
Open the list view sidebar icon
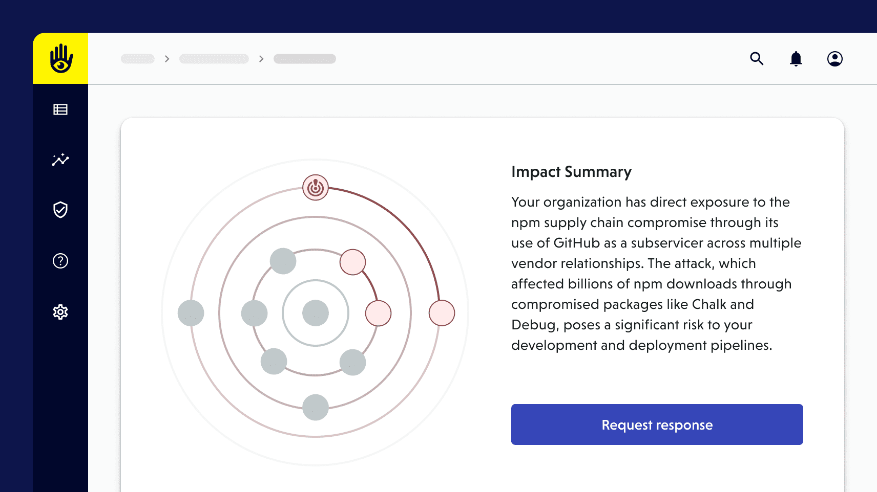(x=60, y=109)
